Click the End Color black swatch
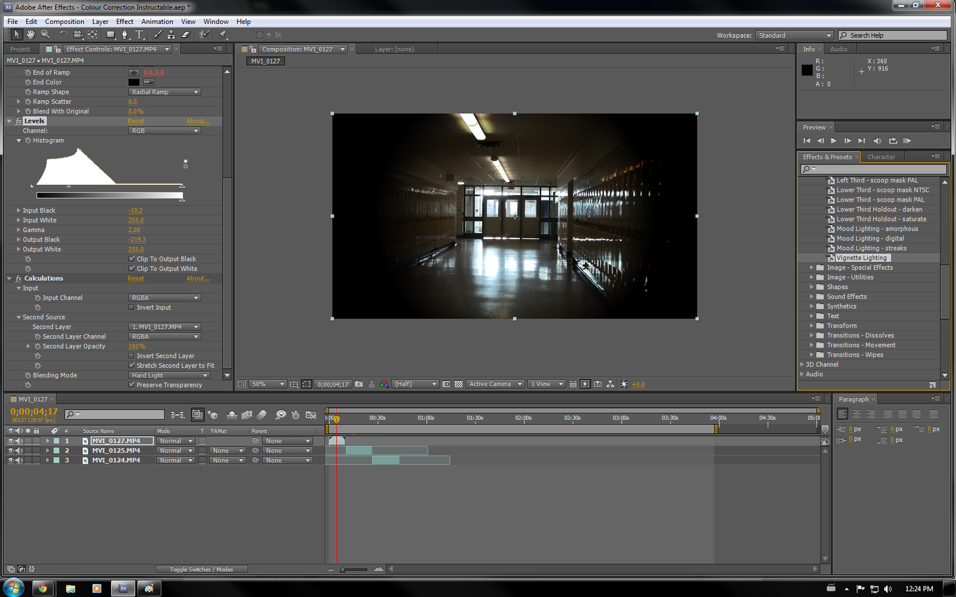Viewport: 956px width, 597px height. pos(134,82)
